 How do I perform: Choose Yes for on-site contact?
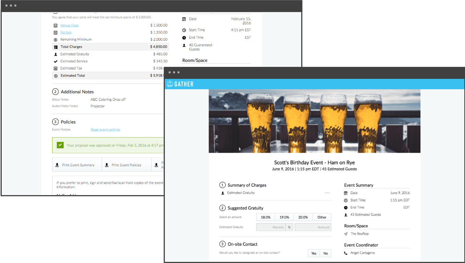(314, 253)
